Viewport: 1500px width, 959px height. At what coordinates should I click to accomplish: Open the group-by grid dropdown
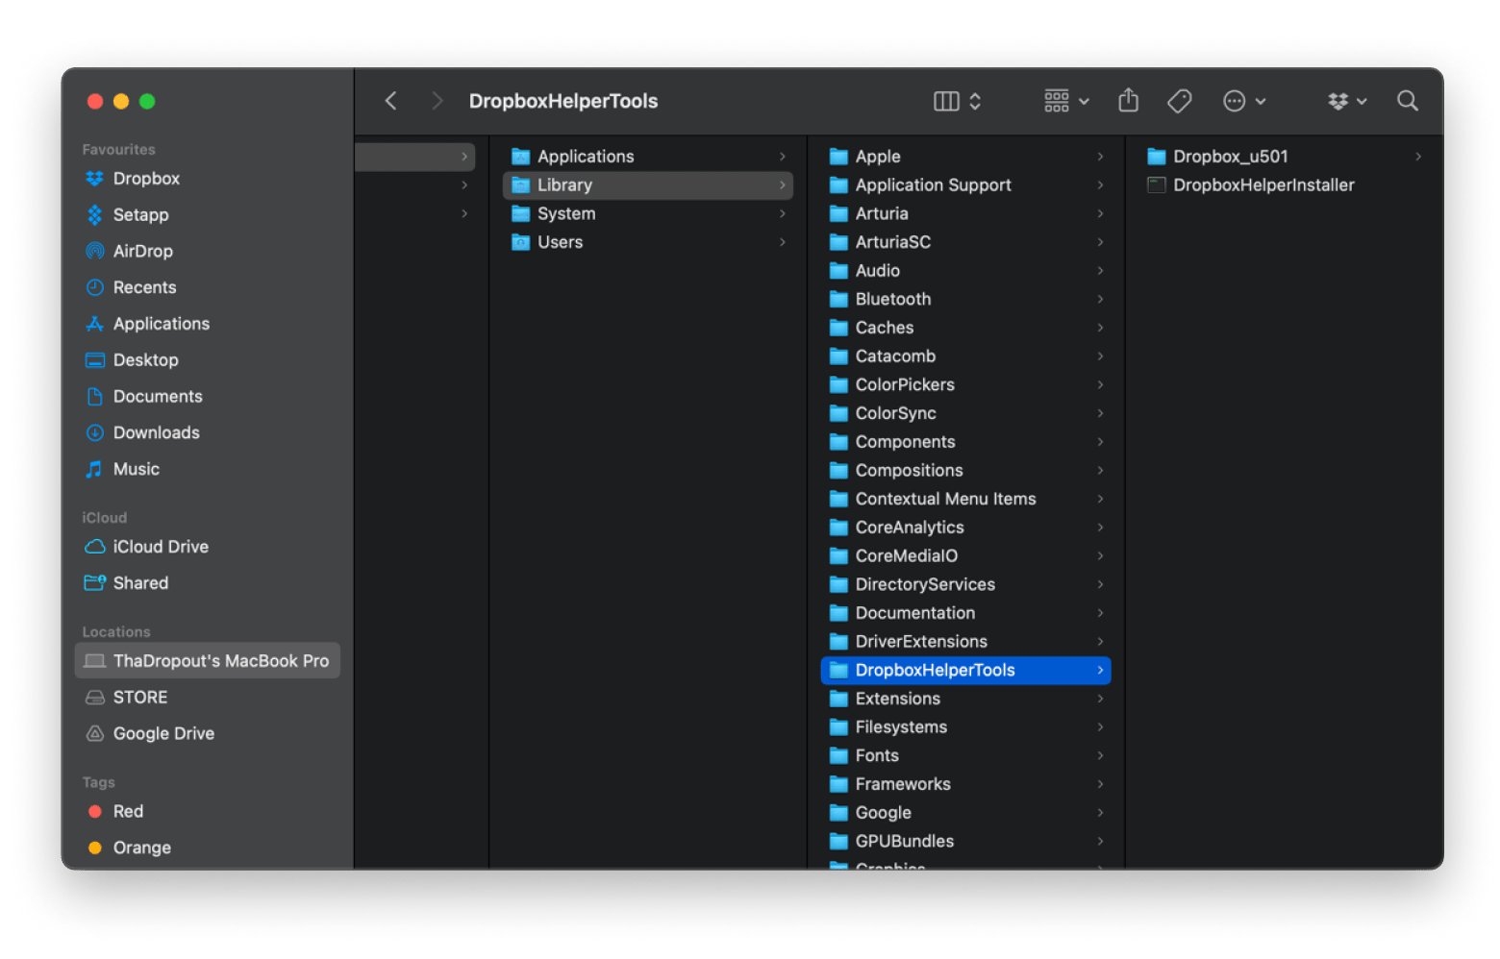tap(1065, 101)
